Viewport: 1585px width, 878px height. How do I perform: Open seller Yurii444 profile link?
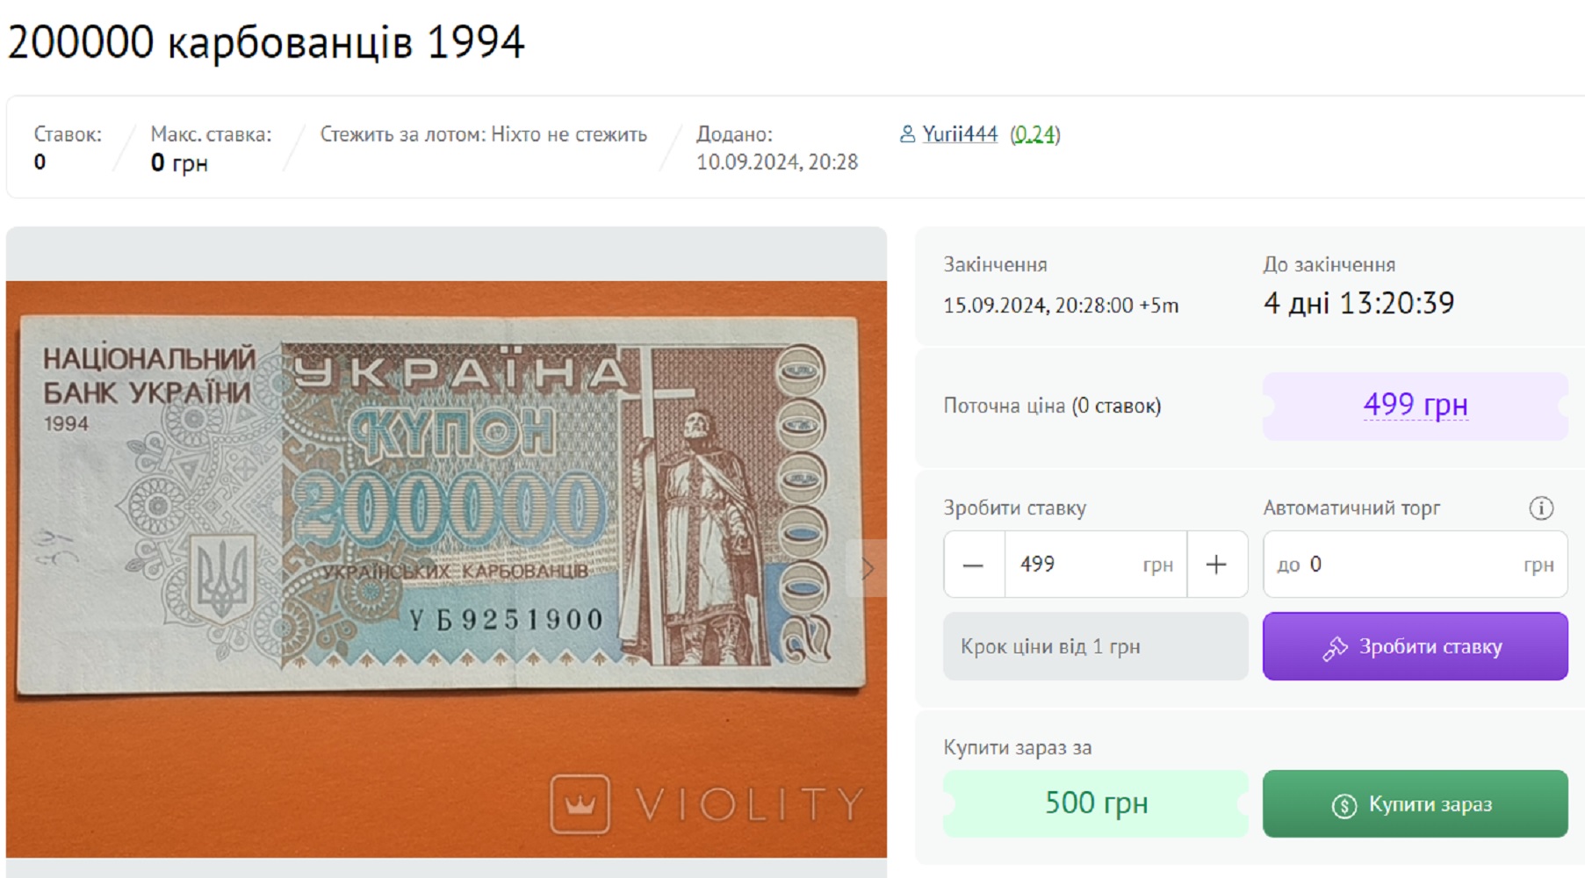coord(960,134)
